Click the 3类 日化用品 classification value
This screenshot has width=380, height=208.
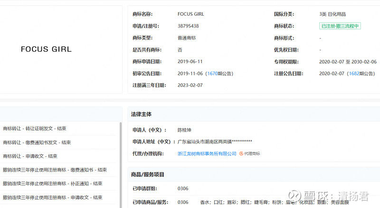click(332, 14)
